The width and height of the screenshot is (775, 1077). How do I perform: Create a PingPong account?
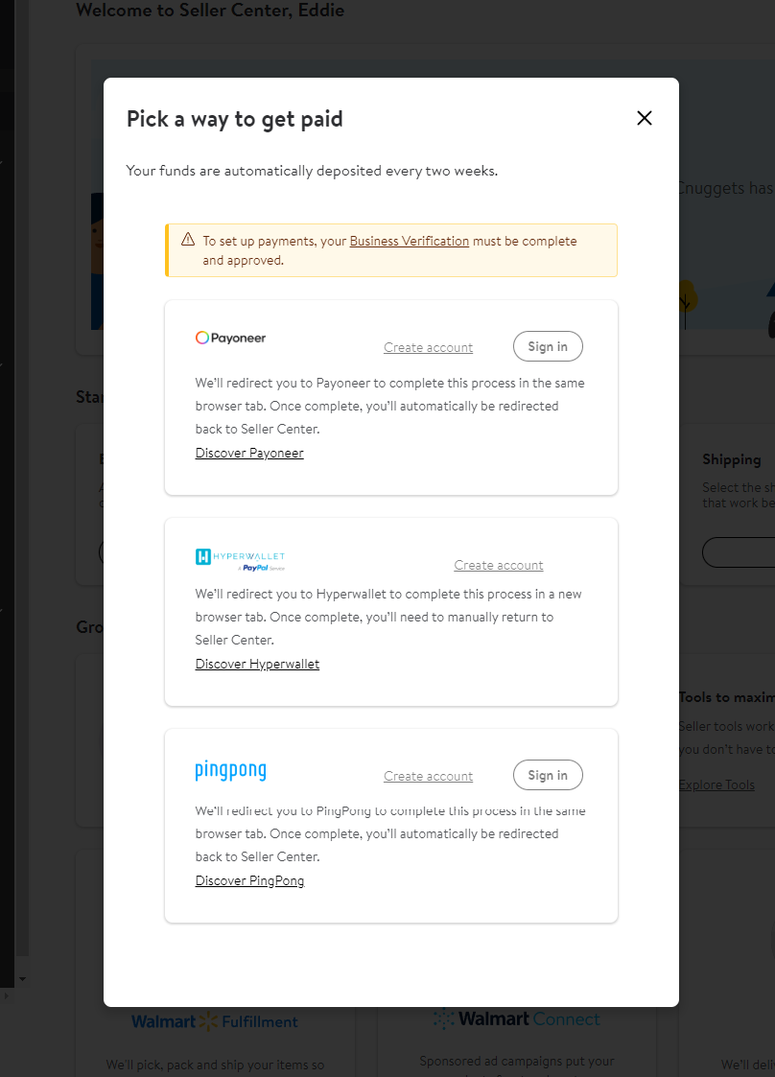click(428, 776)
